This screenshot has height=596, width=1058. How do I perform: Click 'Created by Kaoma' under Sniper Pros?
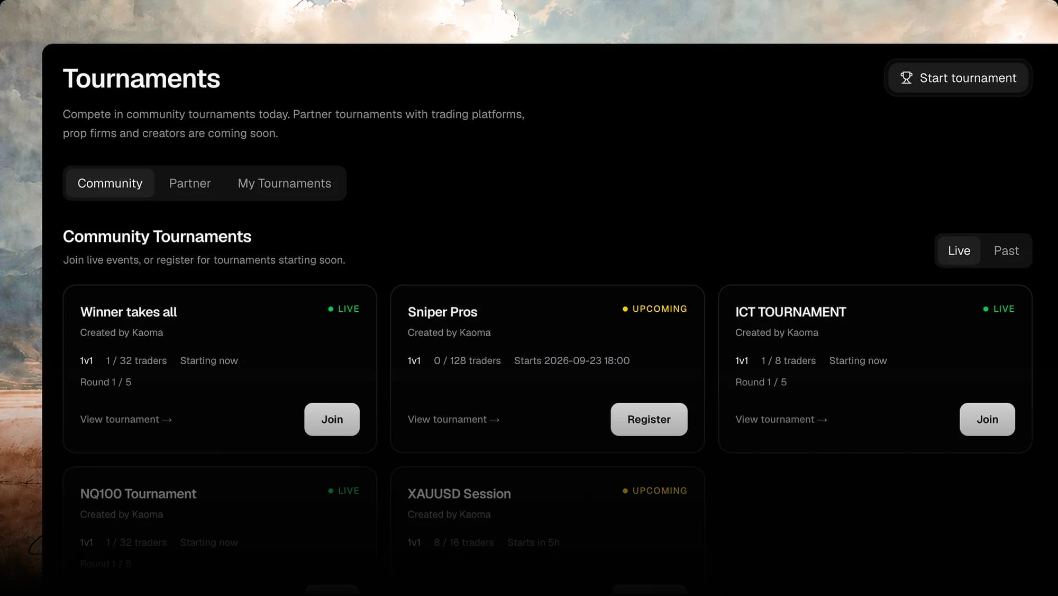pyautogui.click(x=449, y=332)
